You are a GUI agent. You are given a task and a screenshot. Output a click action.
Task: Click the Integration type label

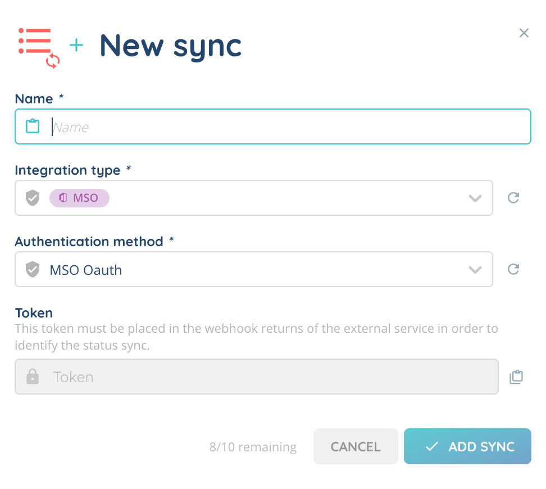click(67, 170)
